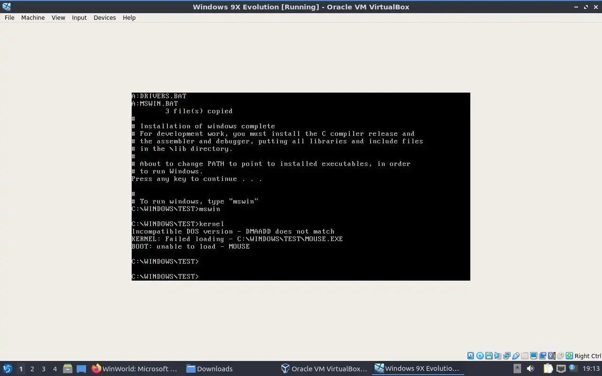602x376 pixels.
Task: Click the CPU virtualization indicator icon
Action: point(552,356)
